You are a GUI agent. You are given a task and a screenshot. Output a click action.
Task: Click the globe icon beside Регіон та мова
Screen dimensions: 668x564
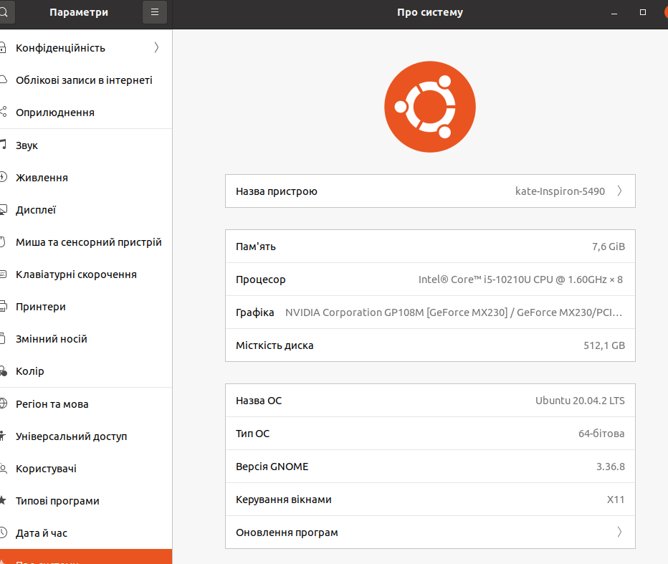3,403
